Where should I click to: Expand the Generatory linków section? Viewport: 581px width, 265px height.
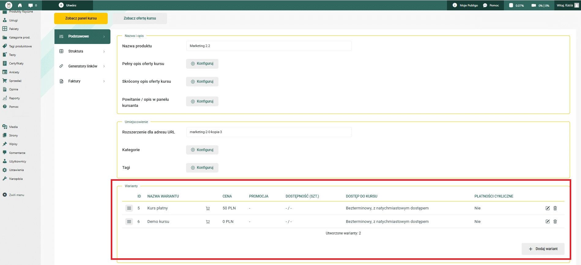82,66
